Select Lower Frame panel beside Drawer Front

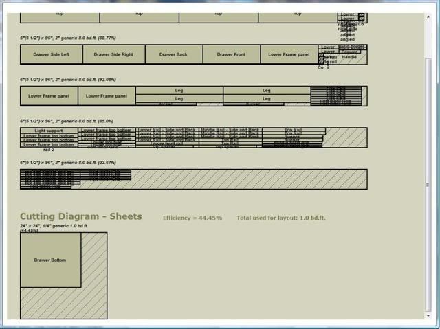pos(289,54)
